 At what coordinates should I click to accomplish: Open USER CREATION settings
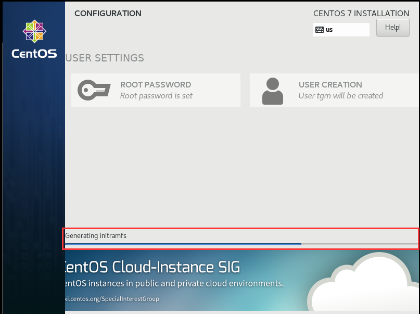click(x=334, y=90)
